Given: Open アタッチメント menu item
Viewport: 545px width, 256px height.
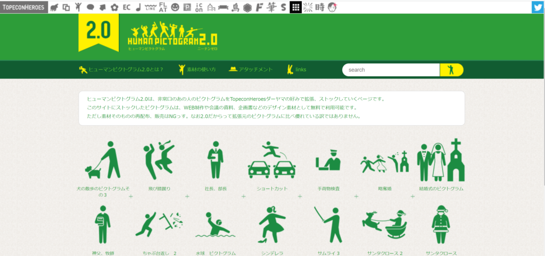Looking at the screenshot, I should coord(251,70).
